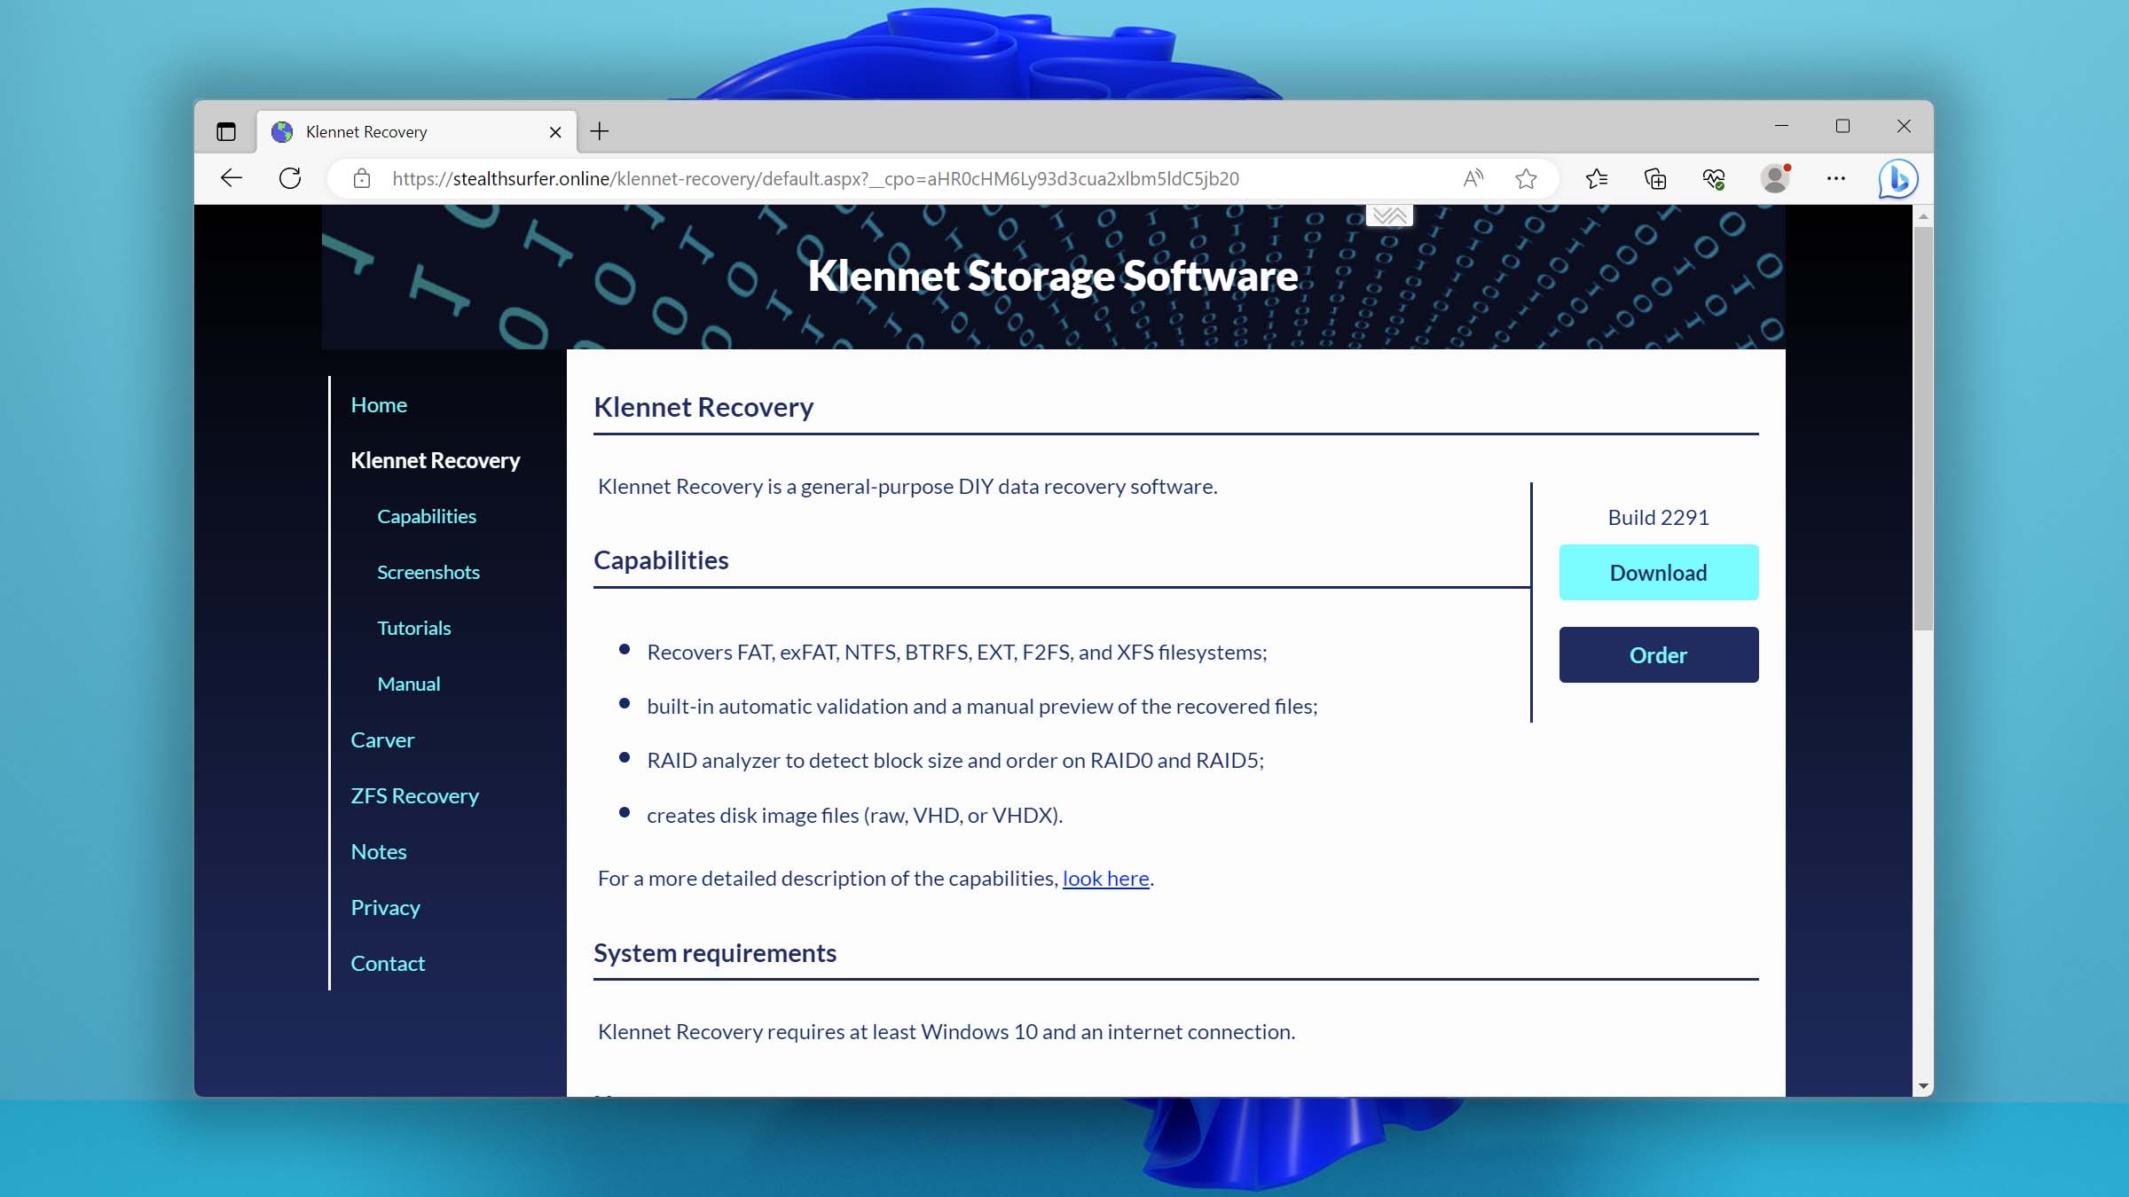Viewport: 2129px width, 1197px height.
Task: Click the 'Klennet Recovery' page heading
Action: tap(703, 406)
